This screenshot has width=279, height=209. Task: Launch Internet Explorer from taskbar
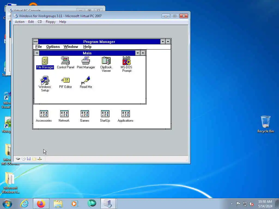[24, 204]
